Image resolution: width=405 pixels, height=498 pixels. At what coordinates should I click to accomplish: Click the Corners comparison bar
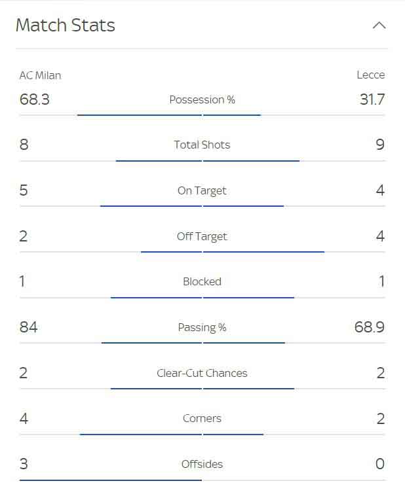click(x=202, y=434)
